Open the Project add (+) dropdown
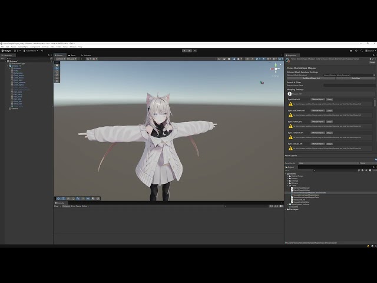 click(x=287, y=170)
